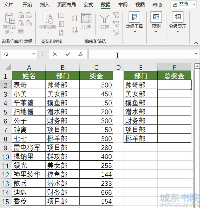Collapse the ribbon with the chevron
Viewport: 200px width, 208px height.
196,43
